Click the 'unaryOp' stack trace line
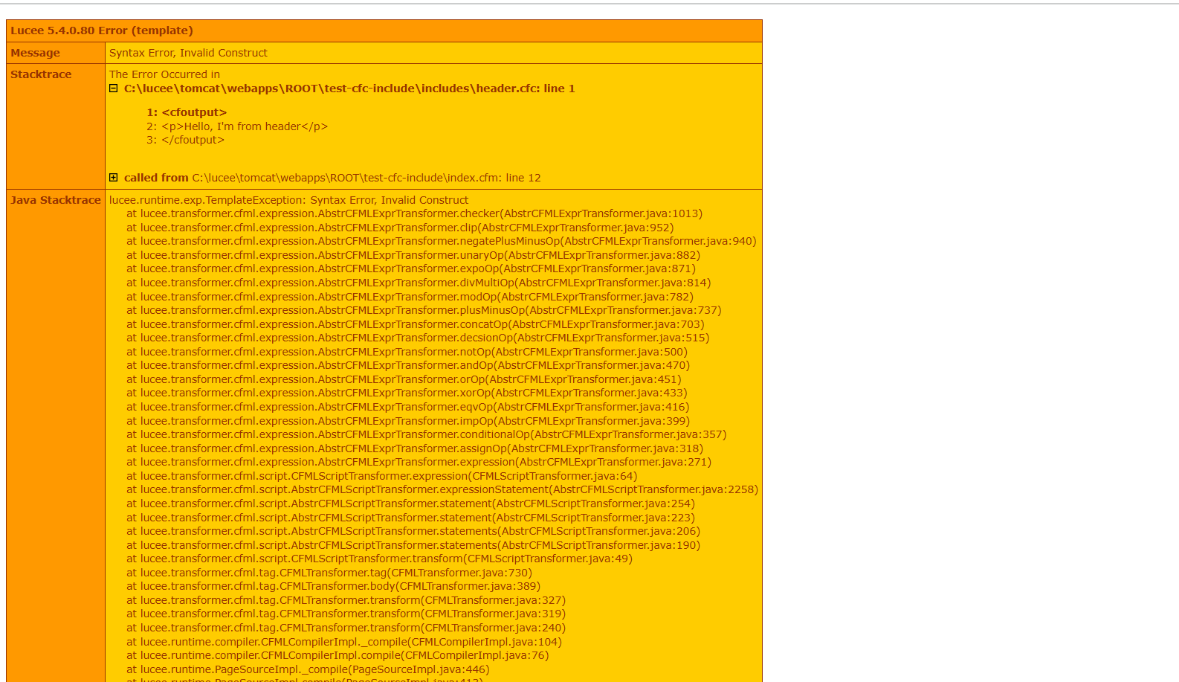This screenshot has width=1179, height=682. (x=413, y=255)
